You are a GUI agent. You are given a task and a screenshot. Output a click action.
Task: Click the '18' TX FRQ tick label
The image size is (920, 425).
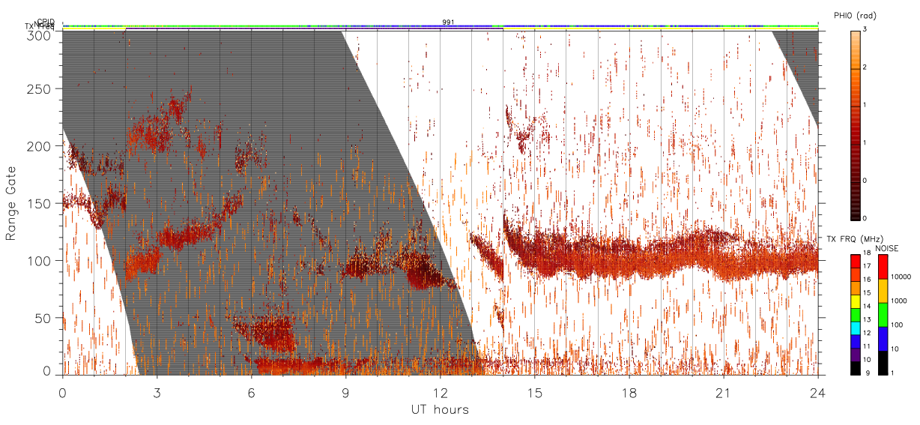pos(867,253)
